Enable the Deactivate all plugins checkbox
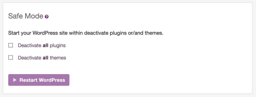The height and width of the screenshot is (97, 256). (10, 45)
